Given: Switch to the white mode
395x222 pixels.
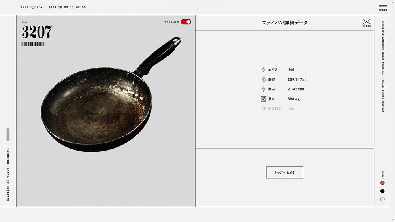Looking at the screenshot, I should [x=382, y=199].
